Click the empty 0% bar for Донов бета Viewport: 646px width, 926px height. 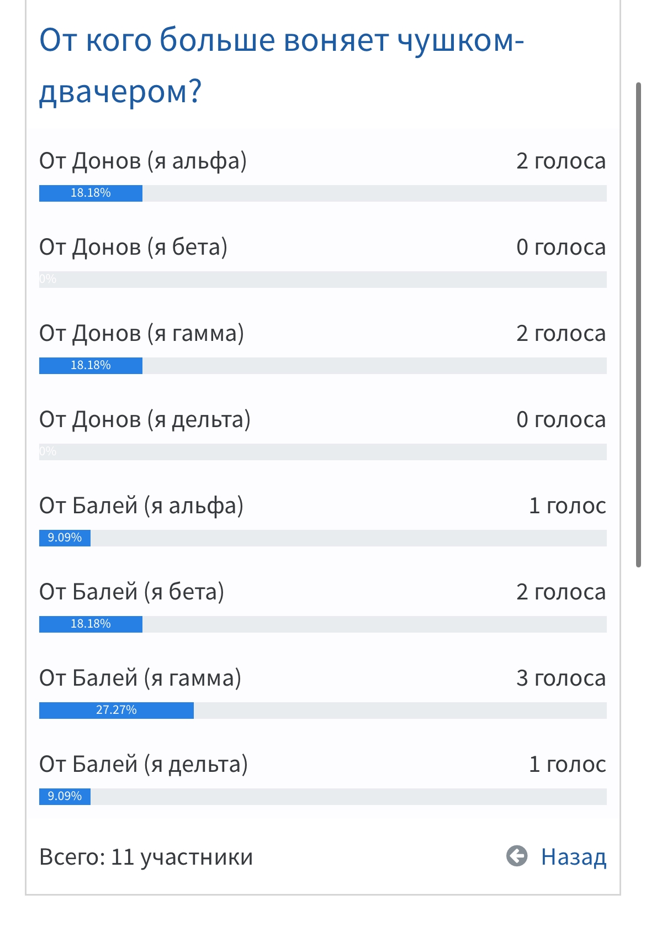pos(323,280)
